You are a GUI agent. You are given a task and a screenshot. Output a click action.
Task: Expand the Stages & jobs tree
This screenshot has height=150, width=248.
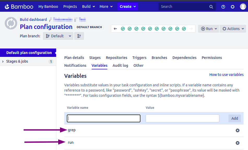[x=3, y=62]
